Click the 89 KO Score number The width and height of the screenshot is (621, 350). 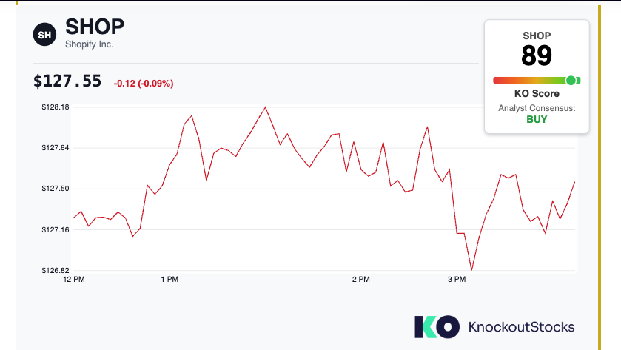pyautogui.click(x=537, y=55)
